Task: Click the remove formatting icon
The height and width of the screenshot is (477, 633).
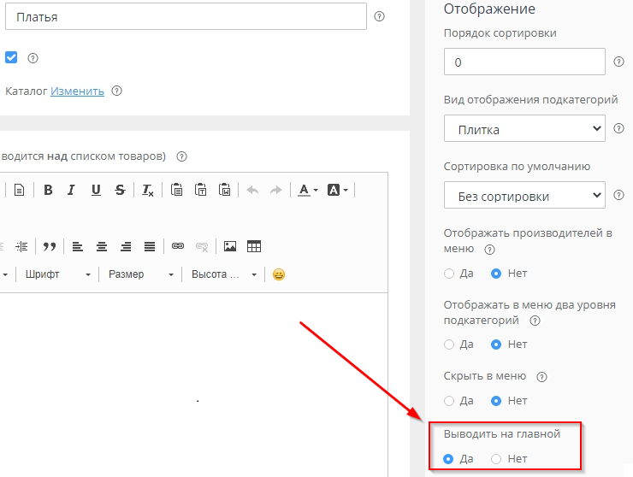Action: [148, 190]
